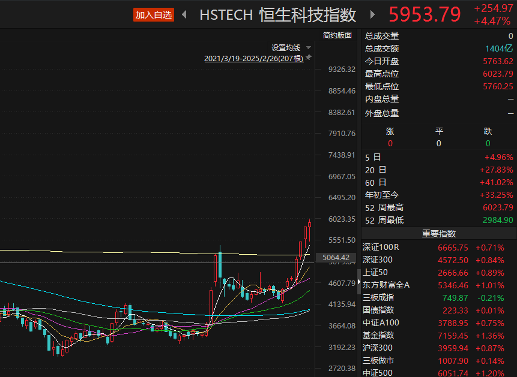Select 三板成指 index entry

(x=378, y=298)
